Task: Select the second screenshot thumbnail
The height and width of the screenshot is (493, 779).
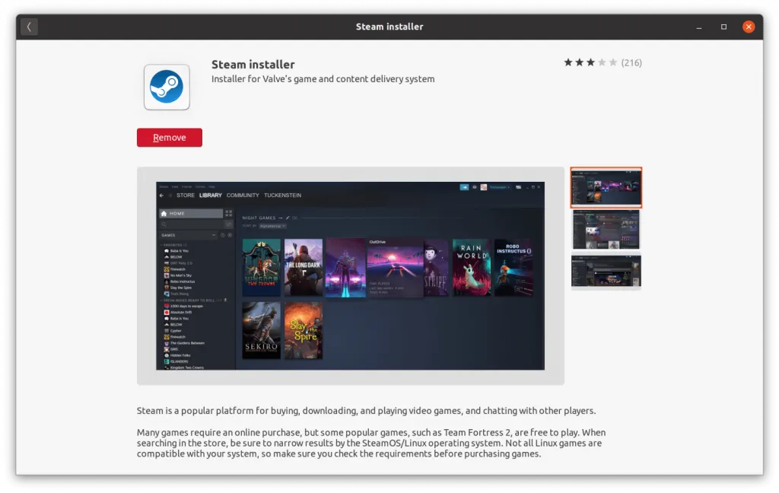Action: 606,229
